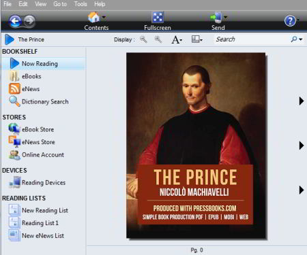The image size is (307, 255).
Task: Click the Now Reading play icon
Action: point(14,63)
